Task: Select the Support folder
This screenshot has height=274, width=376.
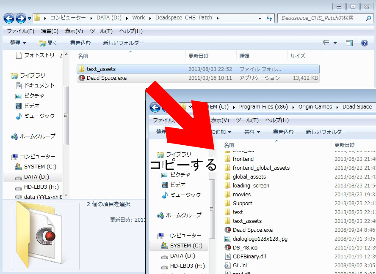Action: point(238,203)
